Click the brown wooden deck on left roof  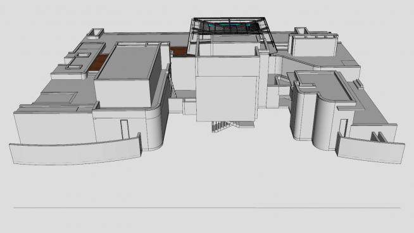[99, 63]
